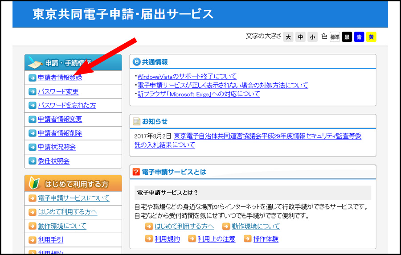The image size is (401, 255).
Task: Open the パスワードを忘れた方 link
Action: coord(67,105)
